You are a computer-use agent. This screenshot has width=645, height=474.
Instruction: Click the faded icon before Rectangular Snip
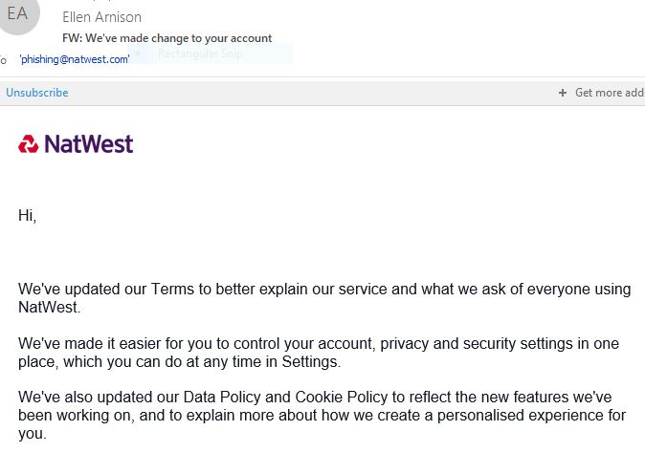pos(138,54)
